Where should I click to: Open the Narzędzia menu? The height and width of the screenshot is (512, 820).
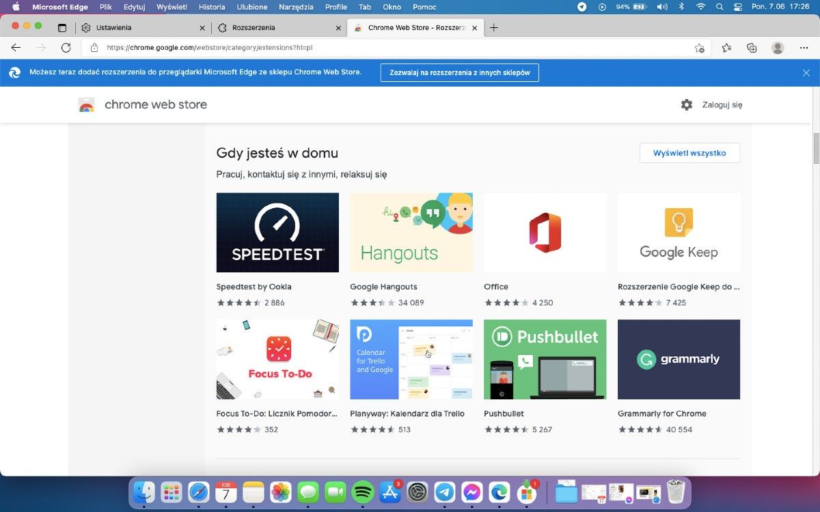click(x=296, y=7)
